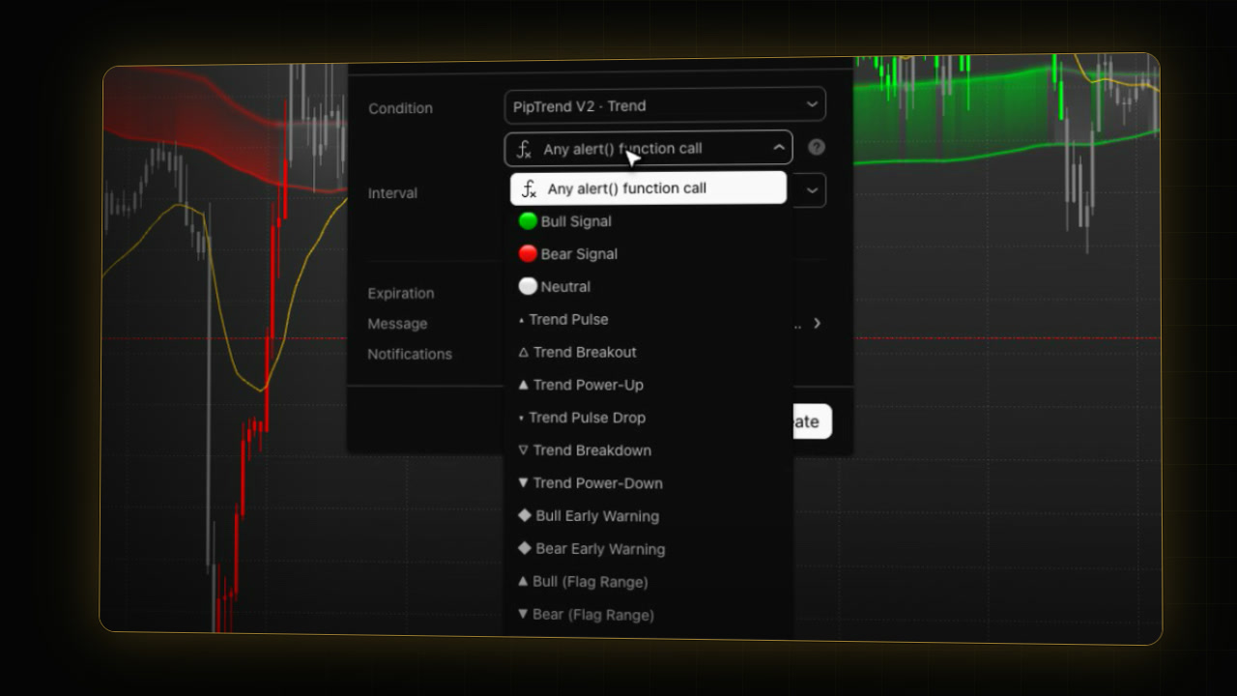Image resolution: width=1237 pixels, height=696 pixels.
Task: Click the hollow down-triangle Trend Breakdown icon
Action: click(524, 450)
